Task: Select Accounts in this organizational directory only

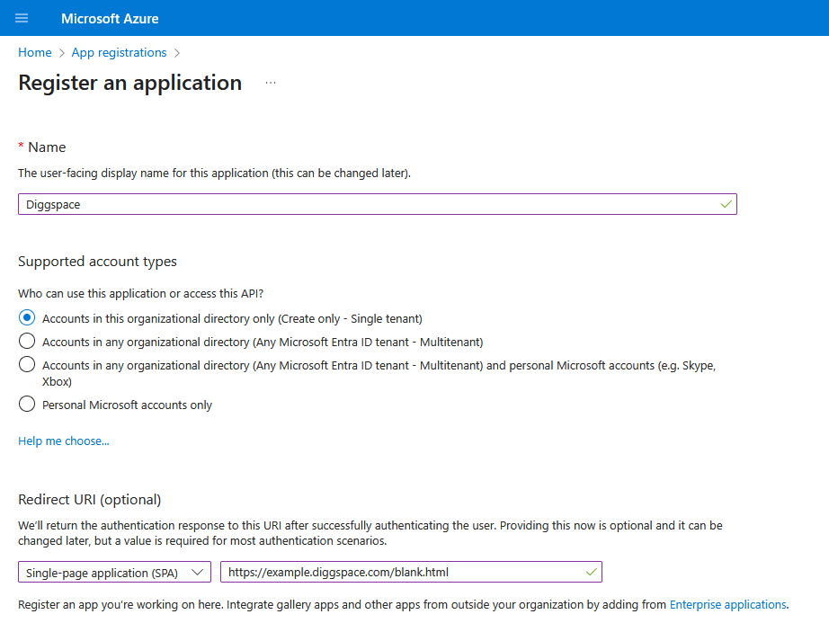Action: [x=27, y=318]
